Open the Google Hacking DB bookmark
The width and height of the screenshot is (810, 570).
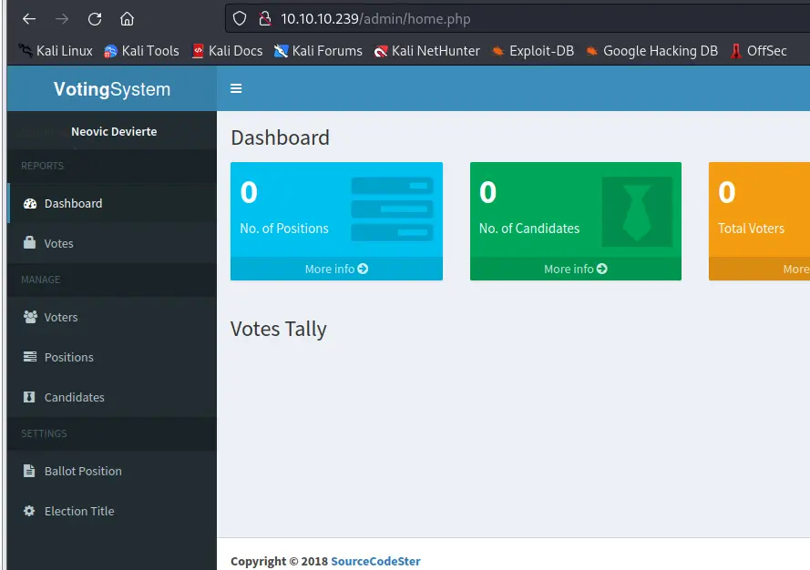pyautogui.click(x=652, y=51)
